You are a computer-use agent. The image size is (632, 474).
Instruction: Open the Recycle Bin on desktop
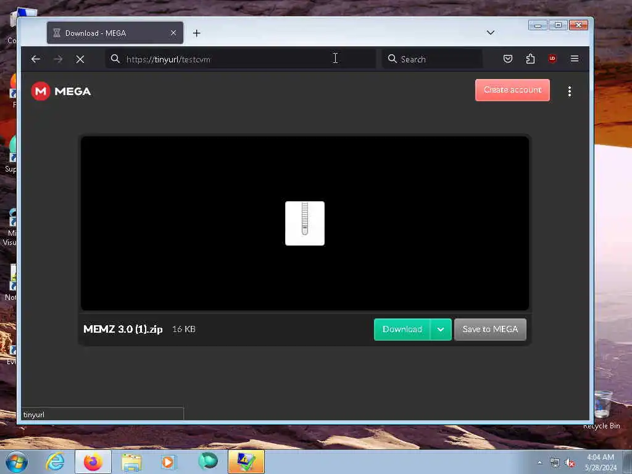[x=602, y=410]
